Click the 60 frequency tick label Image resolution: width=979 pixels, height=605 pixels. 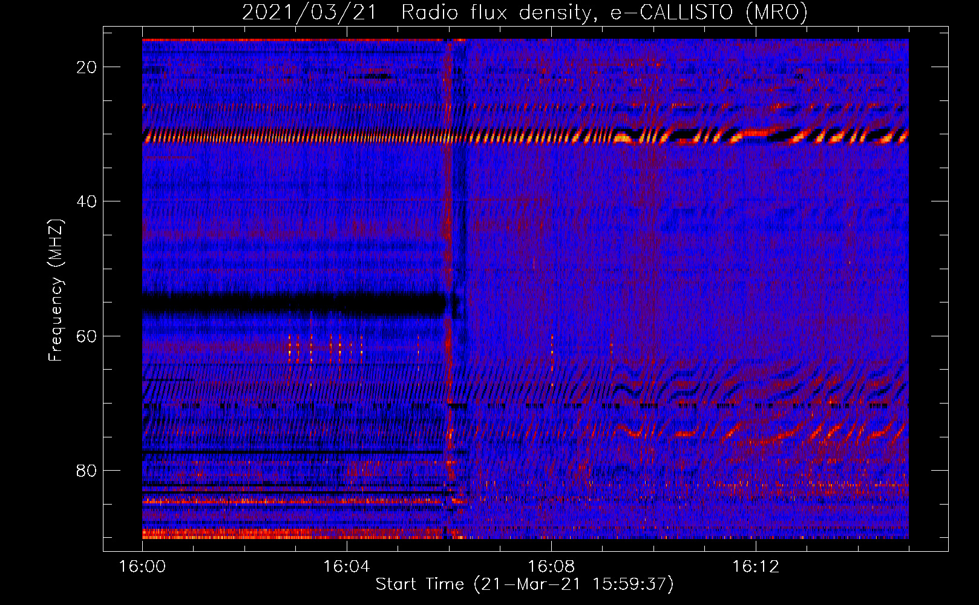pyautogui.click(x=87, y=336)
